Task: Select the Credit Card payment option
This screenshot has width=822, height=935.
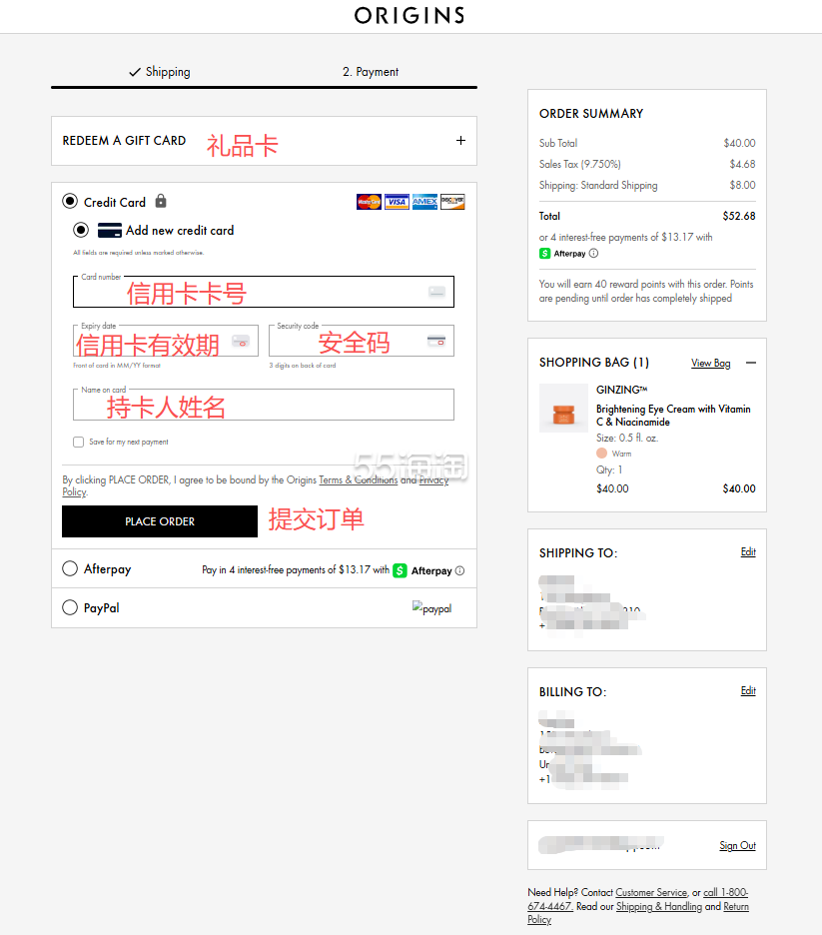Action: [x=70, y=201]
